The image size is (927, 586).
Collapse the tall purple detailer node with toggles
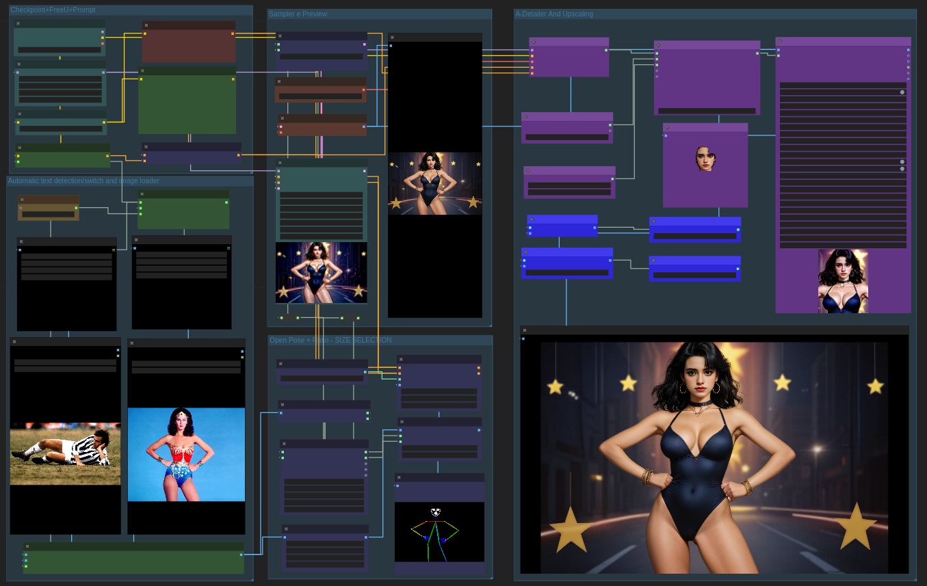click(781, 42)
